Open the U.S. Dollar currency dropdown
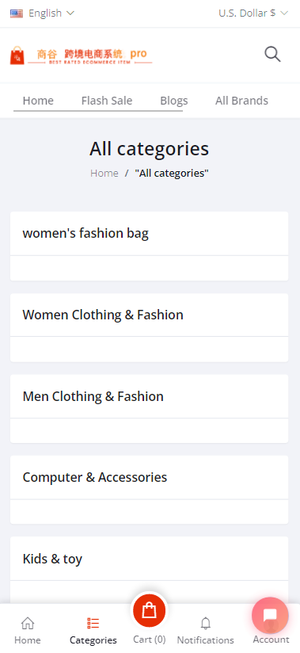This screenshot has height=653, width=300. pos(253,13)
